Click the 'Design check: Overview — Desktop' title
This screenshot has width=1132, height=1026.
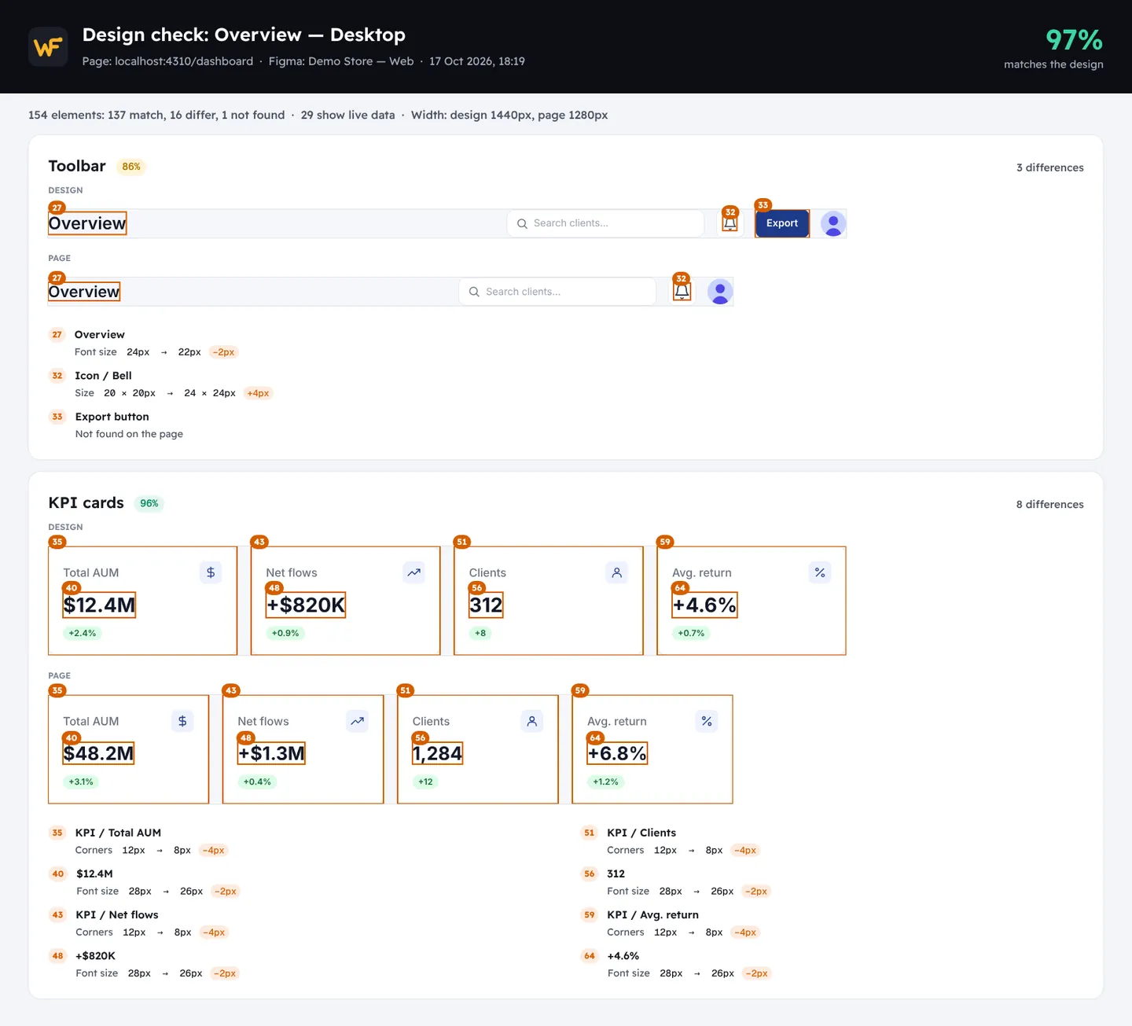[244, 35]
